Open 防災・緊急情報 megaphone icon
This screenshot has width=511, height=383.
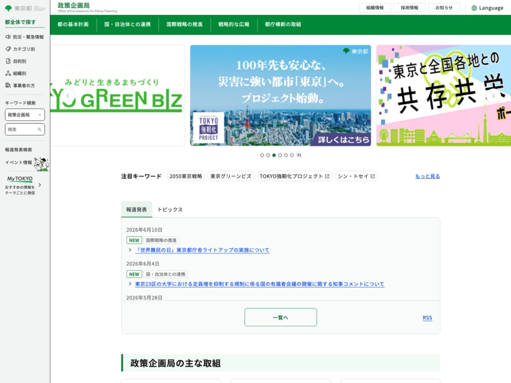8,37
